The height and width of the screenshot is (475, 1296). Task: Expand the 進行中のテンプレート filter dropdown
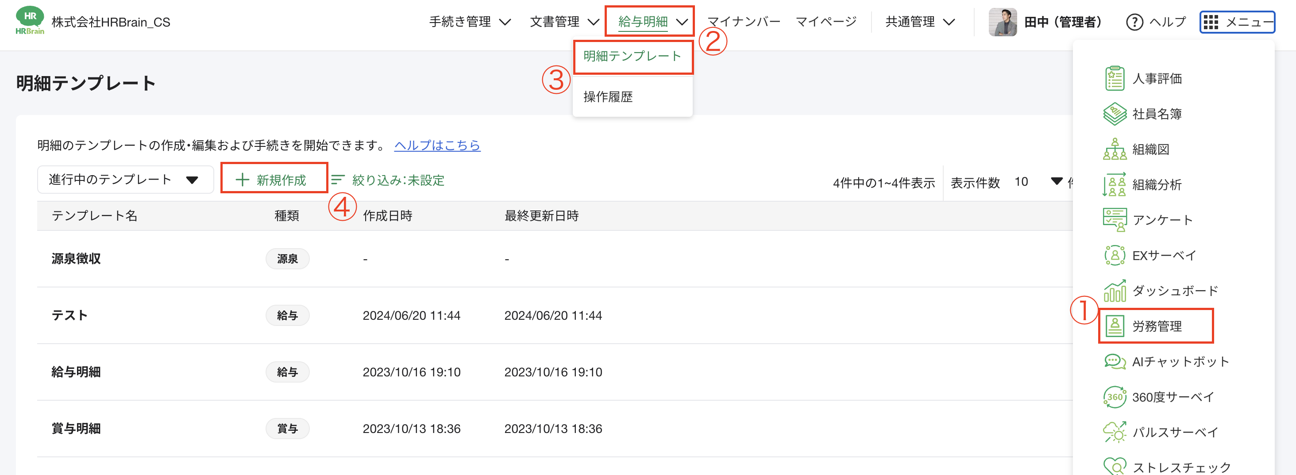(125, 180)
